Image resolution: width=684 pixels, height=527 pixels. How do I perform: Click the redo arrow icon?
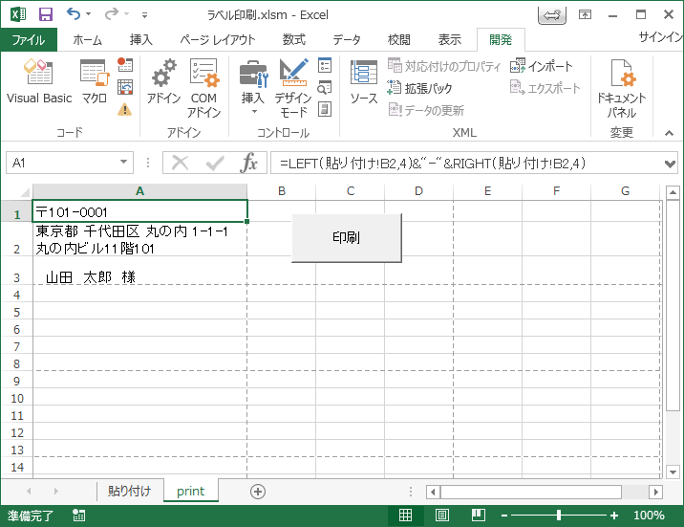(x=111, y=14)
